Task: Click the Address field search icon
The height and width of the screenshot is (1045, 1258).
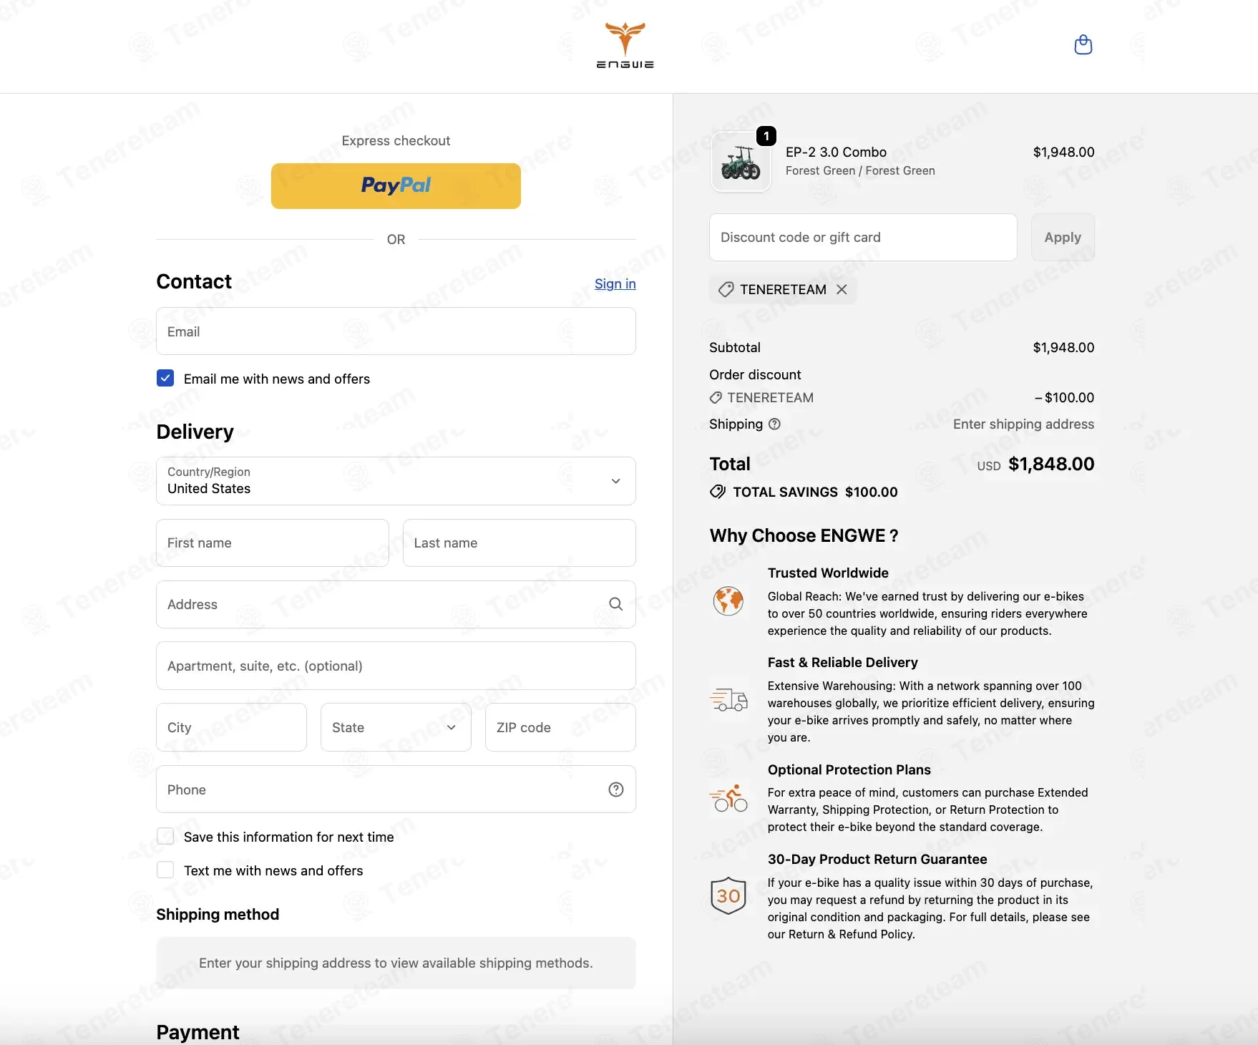Action: (615, 604)
